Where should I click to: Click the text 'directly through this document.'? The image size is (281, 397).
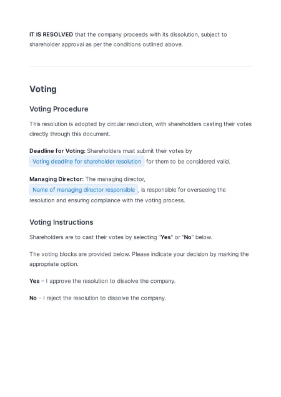pyautogui.click(x=70, y=134)
